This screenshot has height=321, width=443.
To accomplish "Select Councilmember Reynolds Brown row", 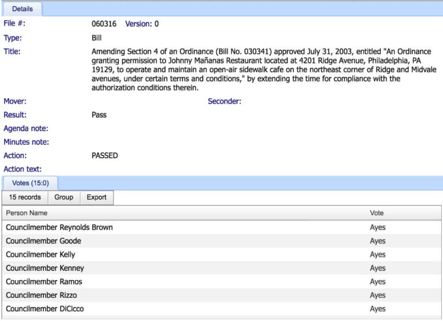I will [221, 227].
